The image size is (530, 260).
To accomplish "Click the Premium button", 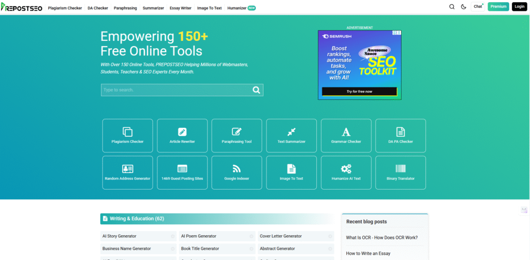I will tap(498, 7).
